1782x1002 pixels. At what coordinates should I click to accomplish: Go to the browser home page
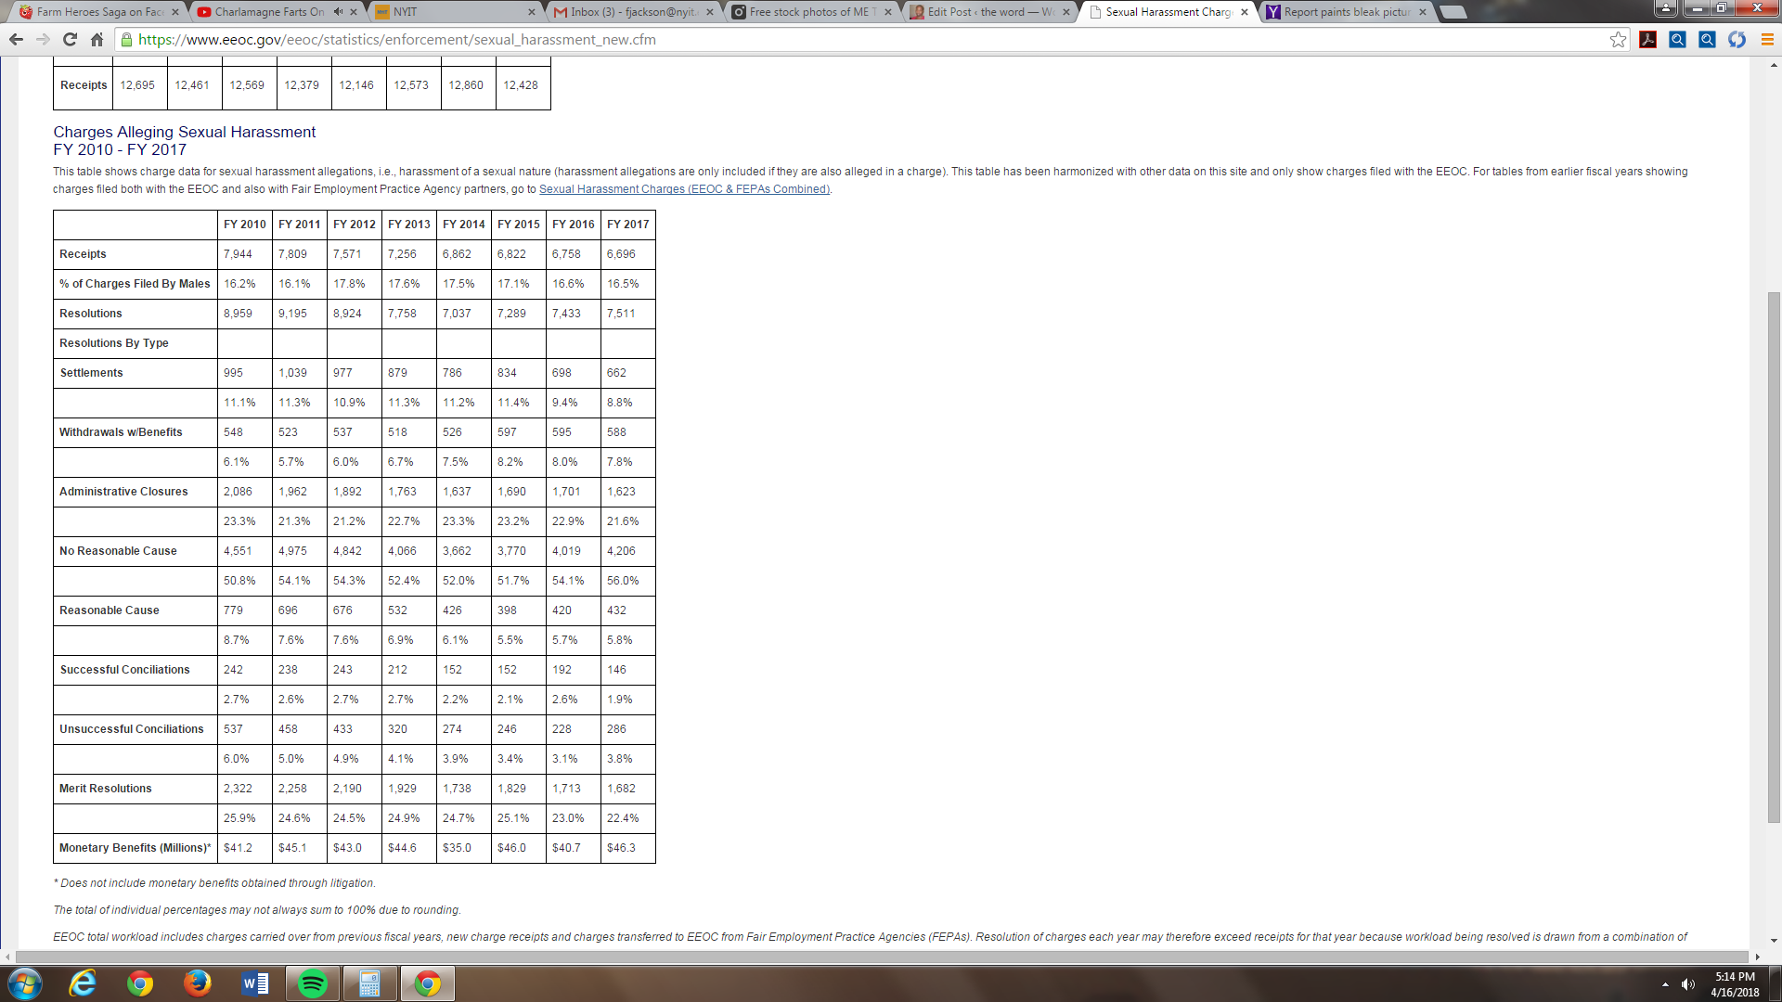[97, 39]
